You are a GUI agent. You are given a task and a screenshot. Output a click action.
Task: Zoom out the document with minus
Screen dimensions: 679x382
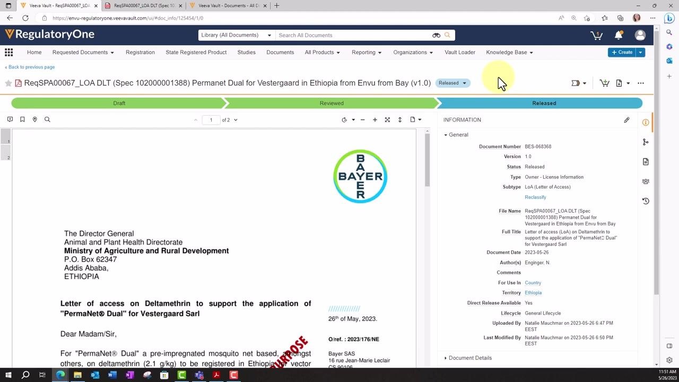363,120
